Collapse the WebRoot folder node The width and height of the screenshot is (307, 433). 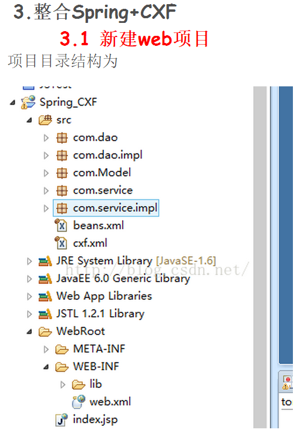tap(29, 332)
